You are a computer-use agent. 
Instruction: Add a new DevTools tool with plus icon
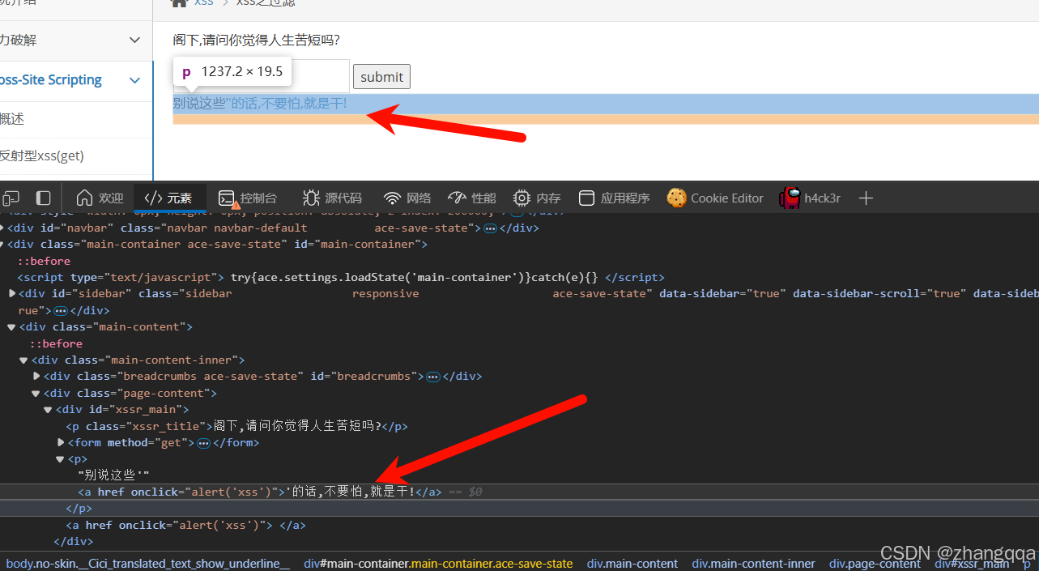(866, 198)
